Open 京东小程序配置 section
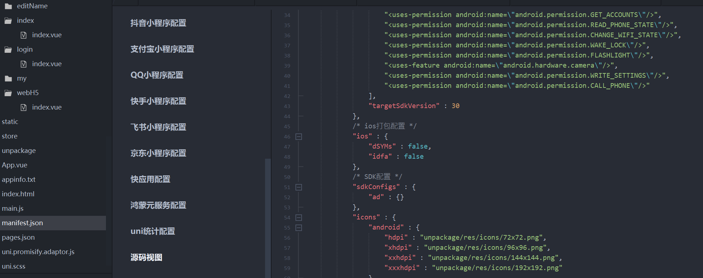Screen dimensions: 703x278 click(x=158, y=153)
